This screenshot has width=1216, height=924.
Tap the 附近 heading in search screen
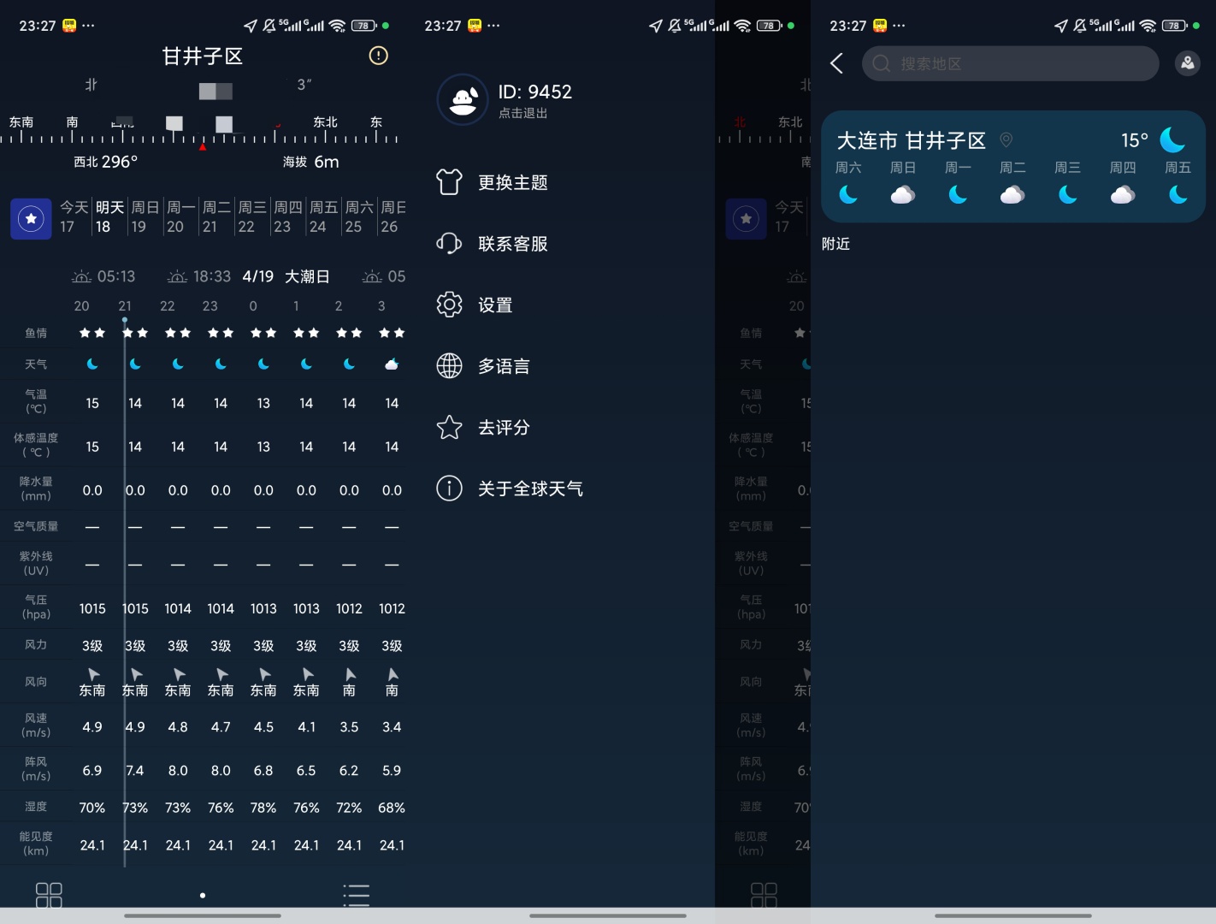[835, 244]
